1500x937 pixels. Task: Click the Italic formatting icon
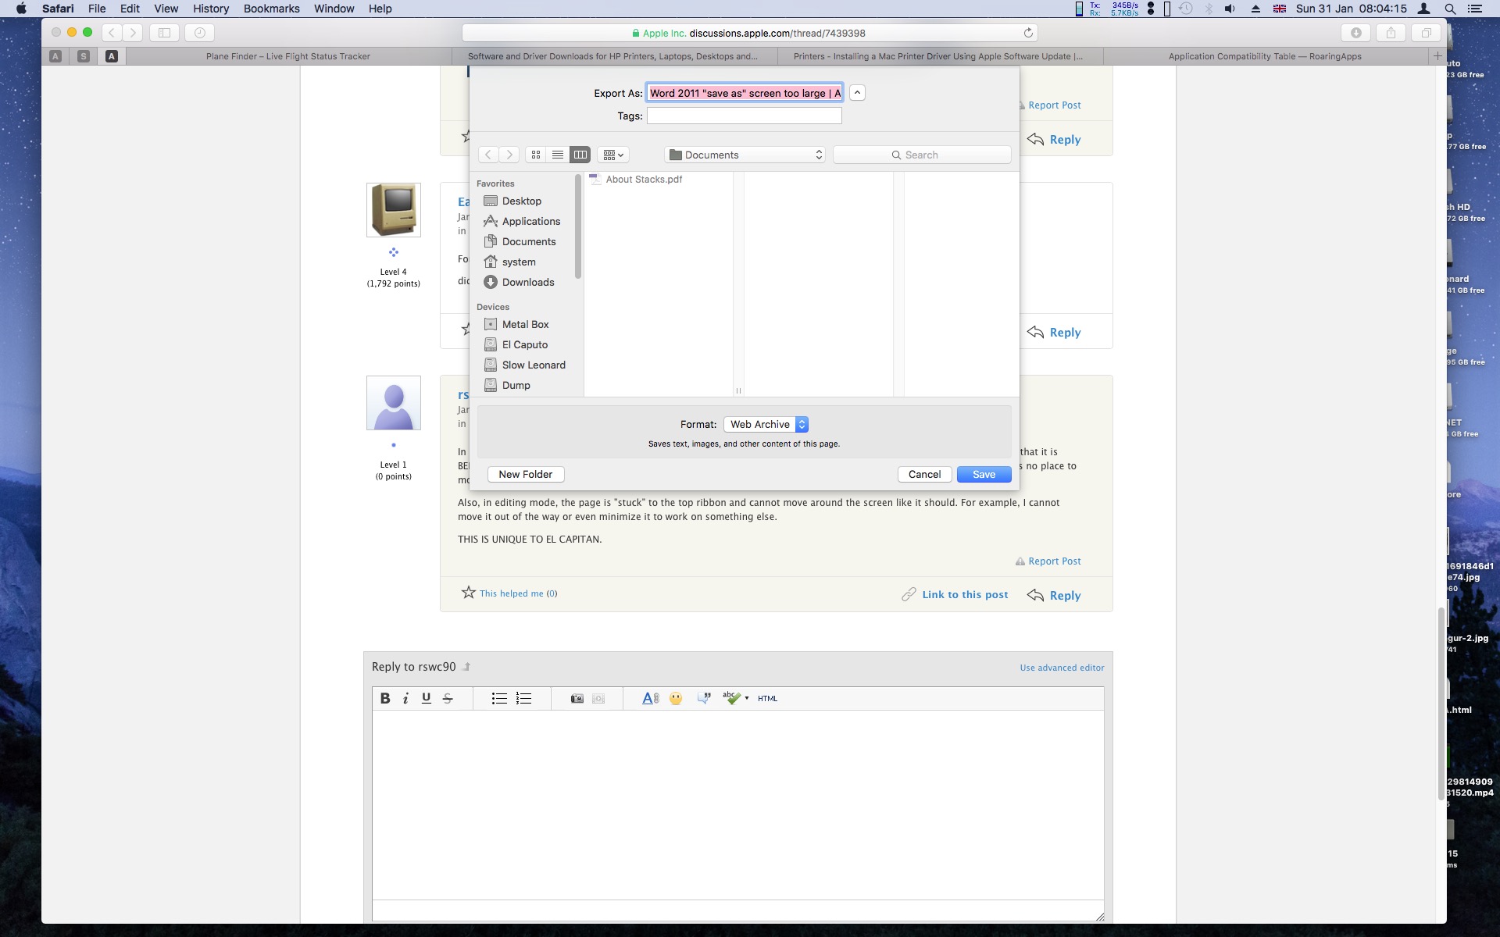pos(405,698)
